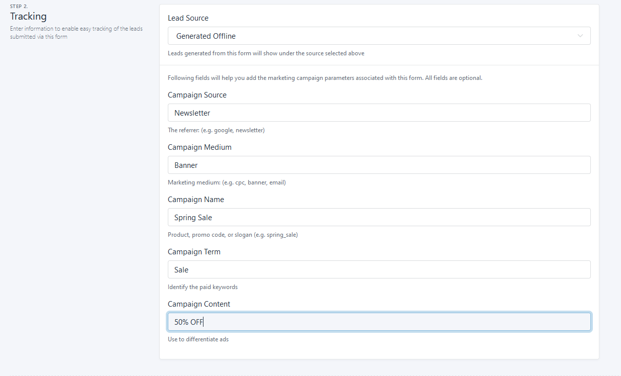Click the STEP 2 label
This screenshot has height=376, width=621.
19,6
